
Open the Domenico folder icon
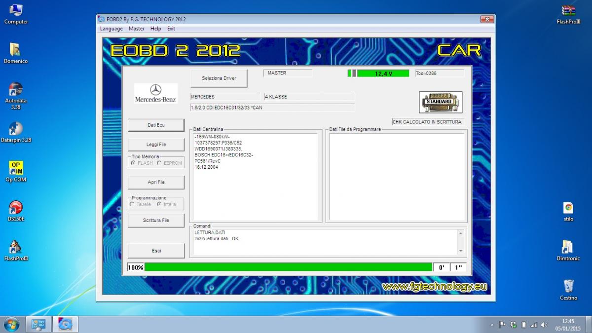pos(16,53)
